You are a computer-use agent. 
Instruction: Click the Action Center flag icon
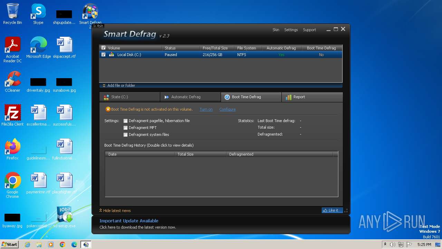pyautogui.click(x=409, y=245)
